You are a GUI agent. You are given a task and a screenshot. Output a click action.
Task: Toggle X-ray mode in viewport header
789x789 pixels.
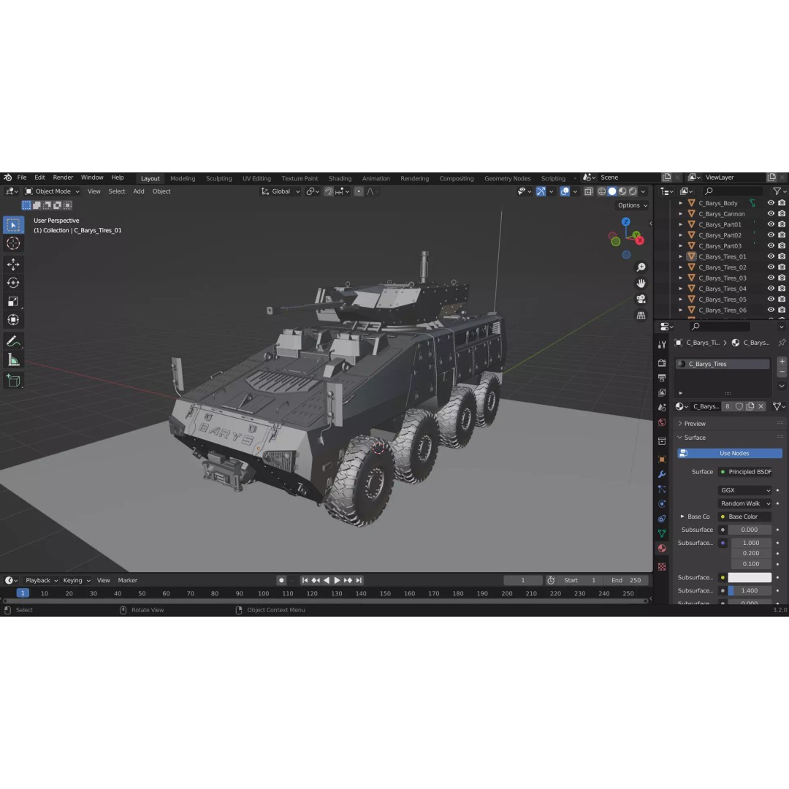pyautogui.click(x=588, y=191)
